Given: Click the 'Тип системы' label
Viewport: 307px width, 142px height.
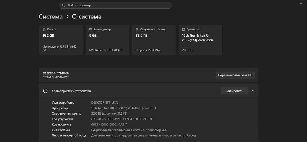Looking at the screenshot, I should pyautogui.click(x=61, y=130).
